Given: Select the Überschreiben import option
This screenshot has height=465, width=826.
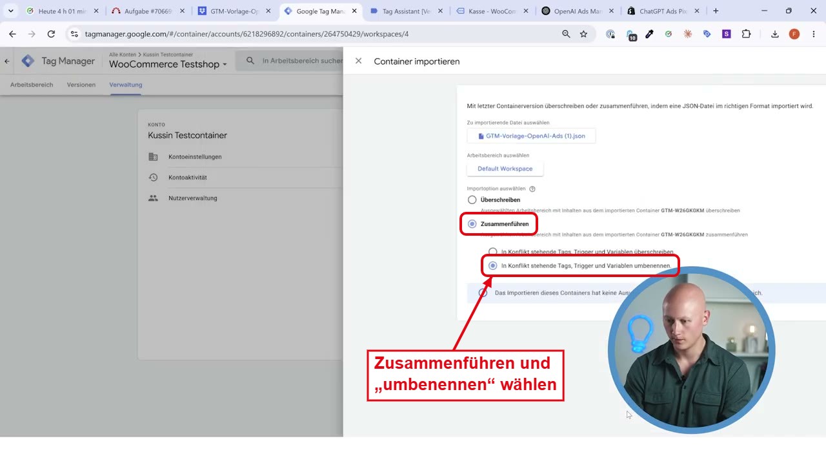Looking at the screenshot, I should coord(472,200).
